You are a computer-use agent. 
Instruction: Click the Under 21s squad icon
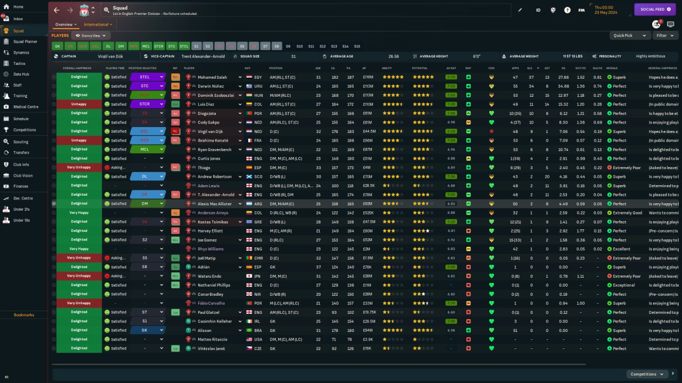(x=6, y=209)
